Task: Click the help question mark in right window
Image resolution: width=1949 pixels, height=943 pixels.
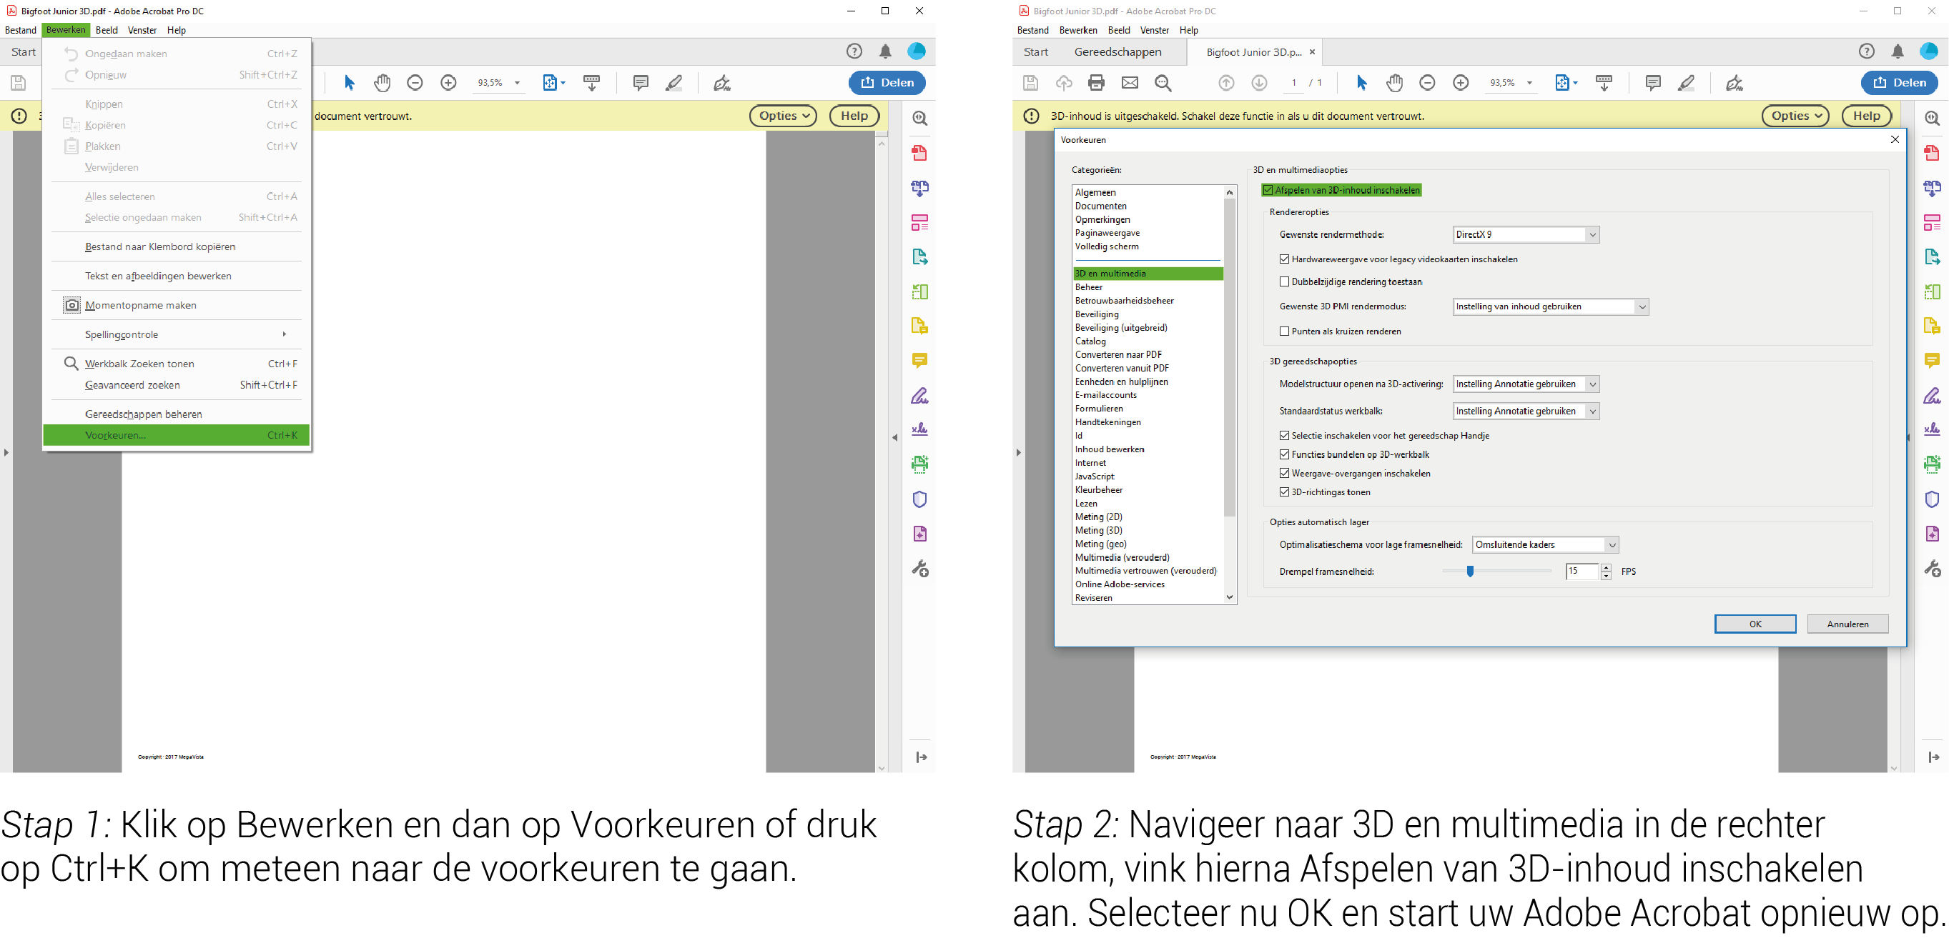Action: [x=1867, y=51]
